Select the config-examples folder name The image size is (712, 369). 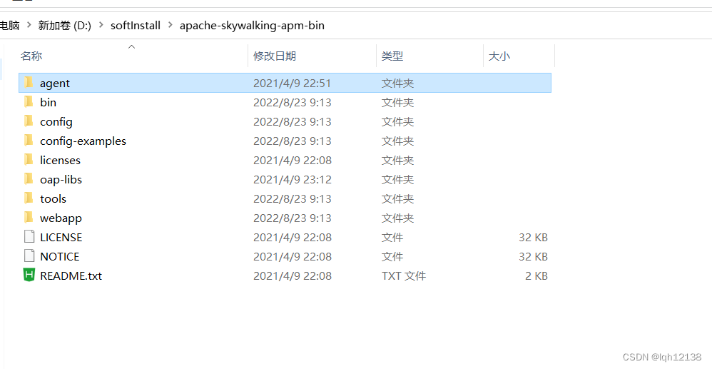83,141
